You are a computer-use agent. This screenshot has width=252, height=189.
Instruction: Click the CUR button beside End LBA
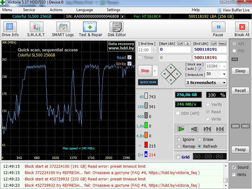tap(214, 43)
